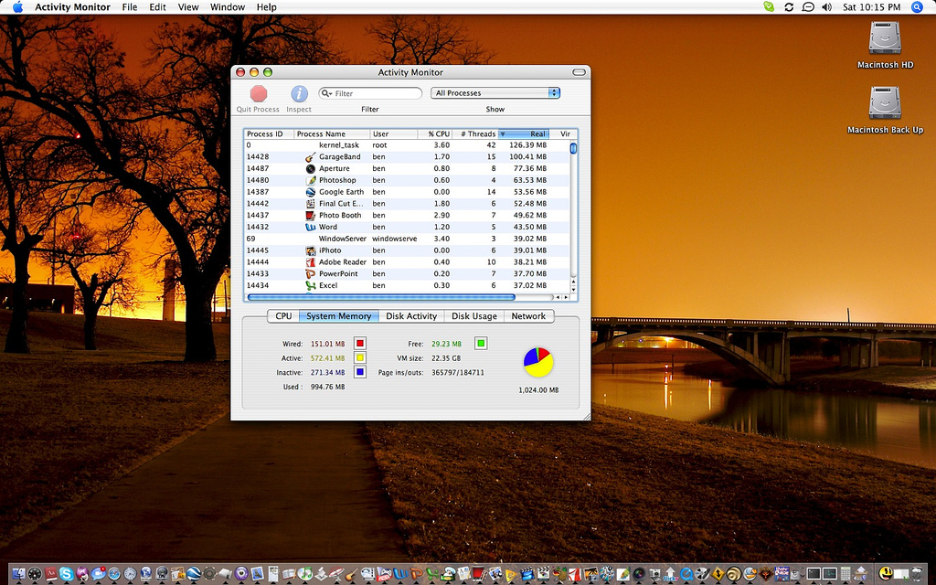Toggle the toolbar with the pill button
Viewport: 936px width, 585px height.
point(579,72)
